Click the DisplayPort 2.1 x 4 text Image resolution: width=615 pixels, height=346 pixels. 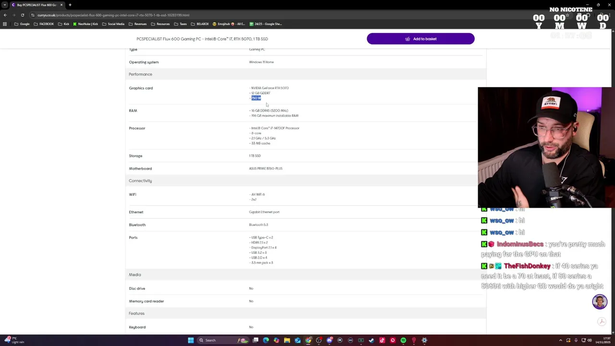[264, 247]
